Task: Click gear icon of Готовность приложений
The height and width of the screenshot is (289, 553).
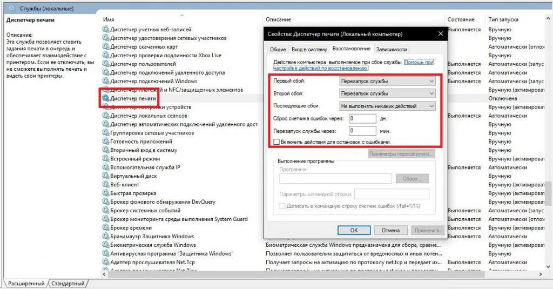Action: click(x=106, y=142)
